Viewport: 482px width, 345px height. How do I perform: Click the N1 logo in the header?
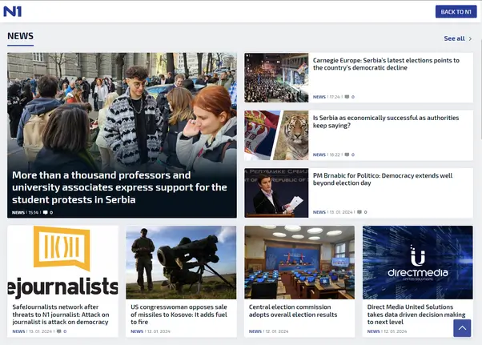click(12, 11)
